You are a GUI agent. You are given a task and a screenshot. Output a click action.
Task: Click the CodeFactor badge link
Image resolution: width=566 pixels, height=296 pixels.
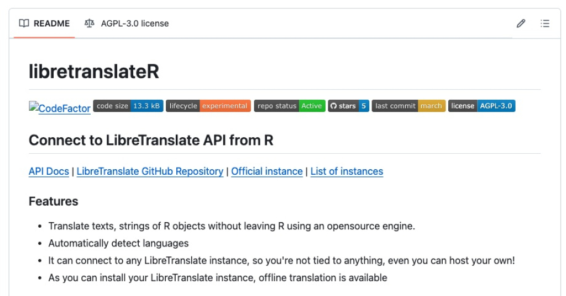[x=60, y=107]
